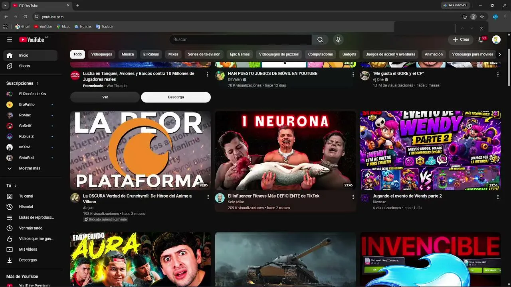Open options menu for HAN PUESTO JUEGOS DE MÓVIL

point(353,74)
